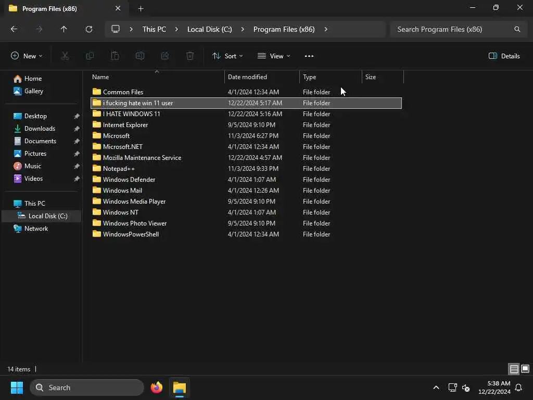Open the notifications bell
The width and height of the screenshot is (533, 400).
point(518,387)
